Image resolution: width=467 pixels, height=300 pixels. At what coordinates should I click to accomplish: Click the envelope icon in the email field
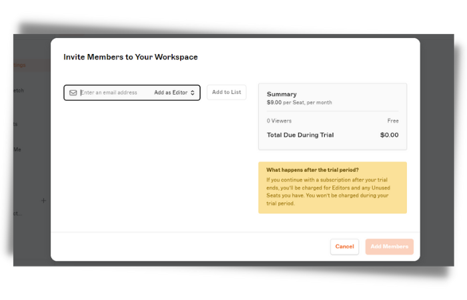pos(73,93)
